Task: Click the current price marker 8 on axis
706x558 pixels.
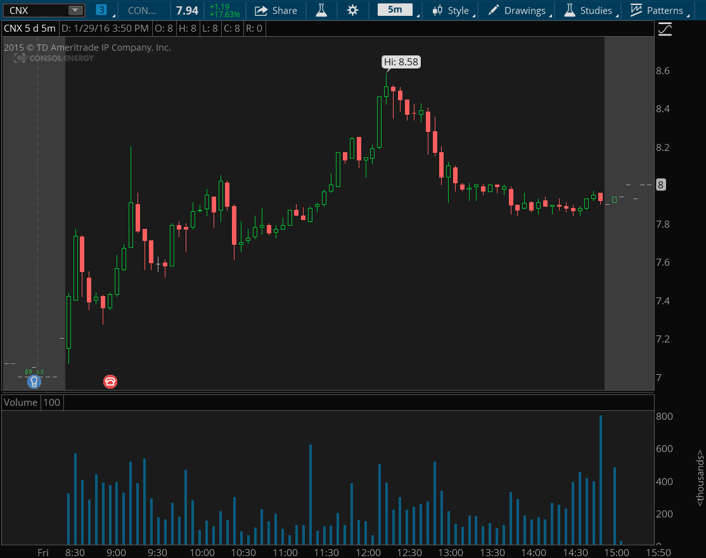Action: 660,185
